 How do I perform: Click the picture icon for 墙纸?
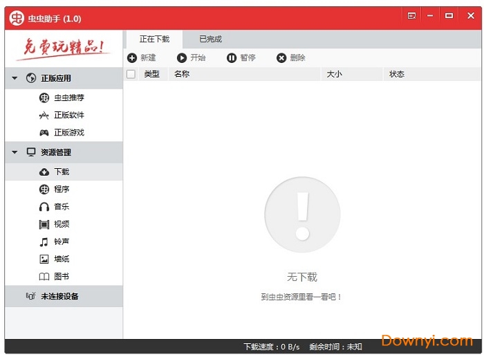coord(44,259)
